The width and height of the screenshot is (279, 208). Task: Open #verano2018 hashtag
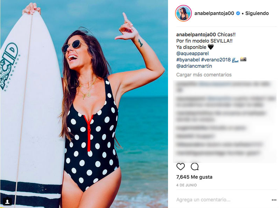[216, 60]
